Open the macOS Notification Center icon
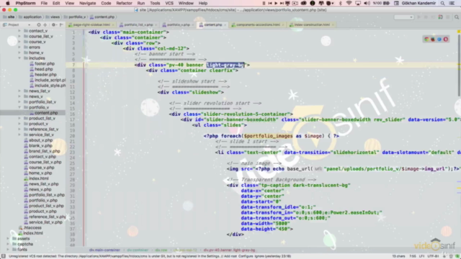The height and width of the screenshot is (259, 461). click(452, 3)
